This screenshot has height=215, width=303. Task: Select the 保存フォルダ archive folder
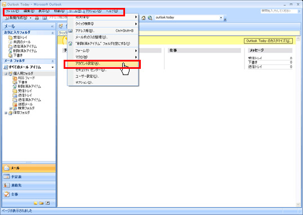(21, 112)
